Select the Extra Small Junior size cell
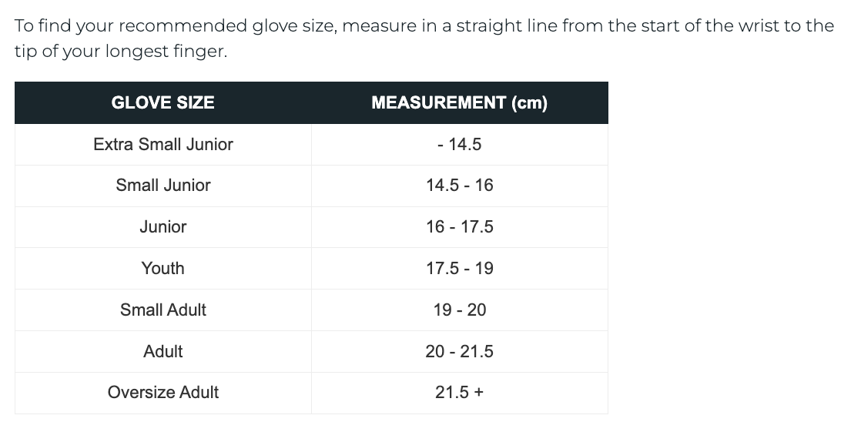The image size is (861, 442). 162,145
